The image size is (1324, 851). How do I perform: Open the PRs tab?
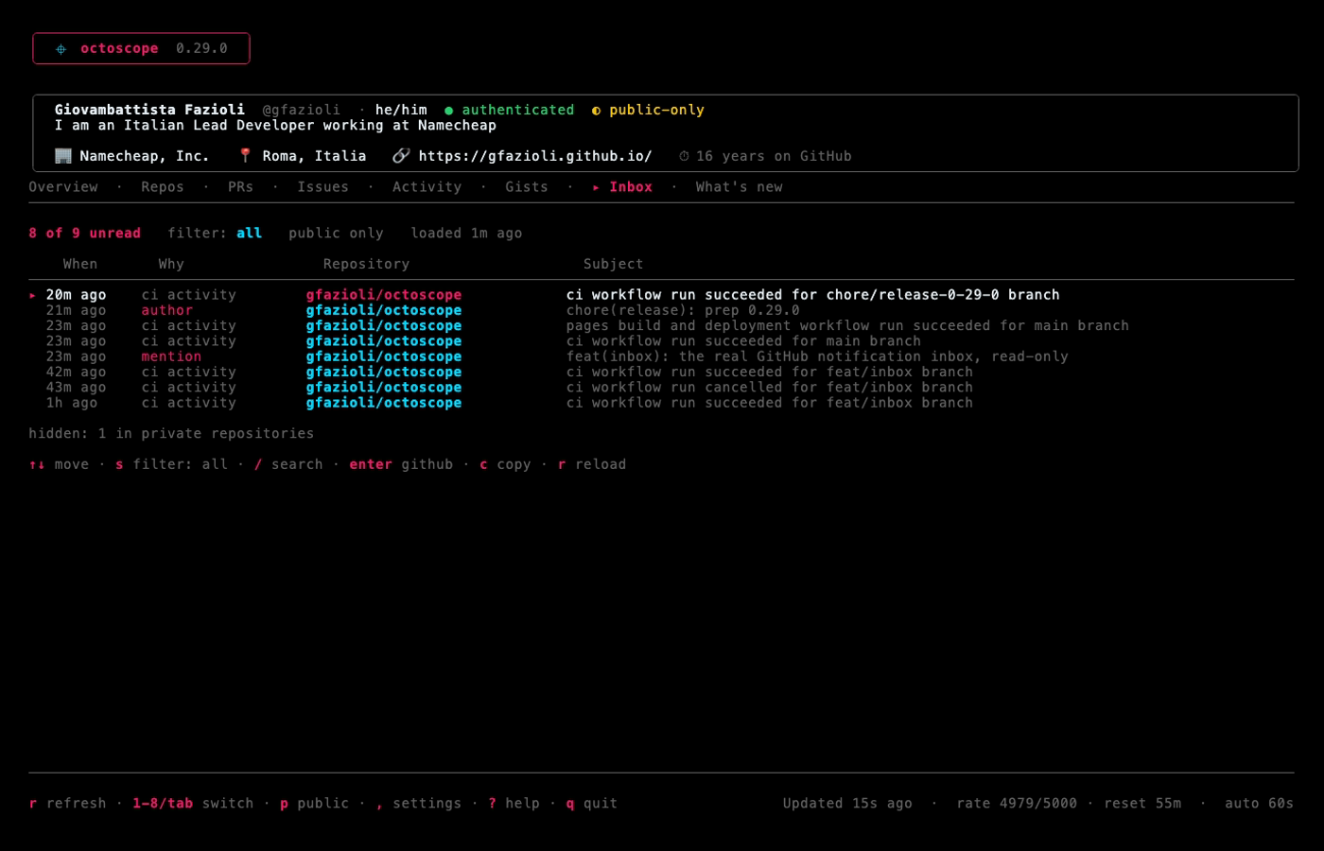point(240,187)
